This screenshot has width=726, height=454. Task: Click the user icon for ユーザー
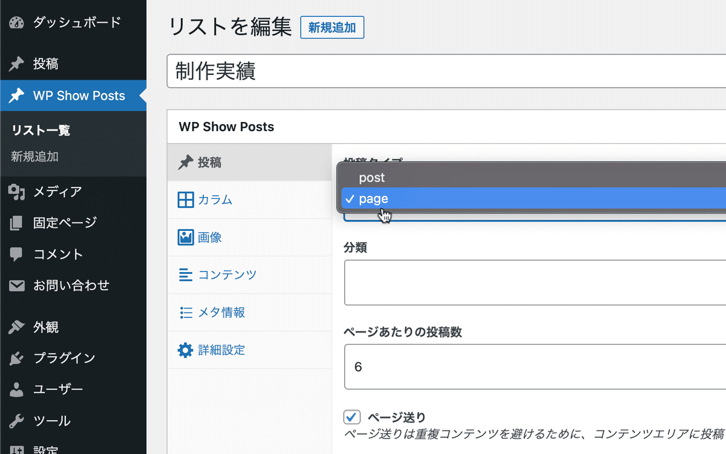coord(16,389)
